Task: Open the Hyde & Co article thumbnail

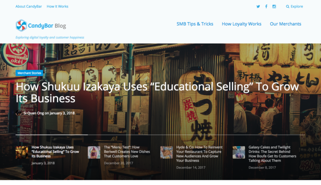Action: [166, 152]
